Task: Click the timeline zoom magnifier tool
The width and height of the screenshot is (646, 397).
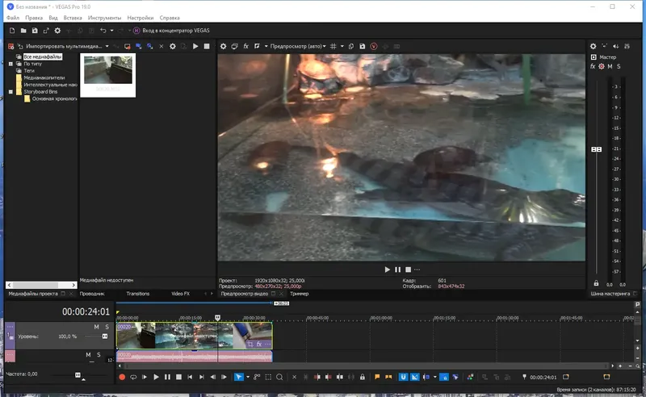Action: point(279,377)
